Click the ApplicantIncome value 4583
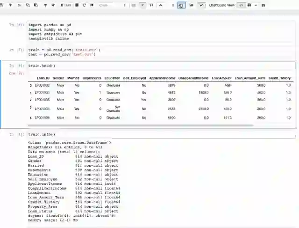 171,93
